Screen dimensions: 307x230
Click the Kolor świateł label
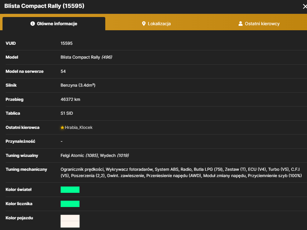tap(19, 189)
